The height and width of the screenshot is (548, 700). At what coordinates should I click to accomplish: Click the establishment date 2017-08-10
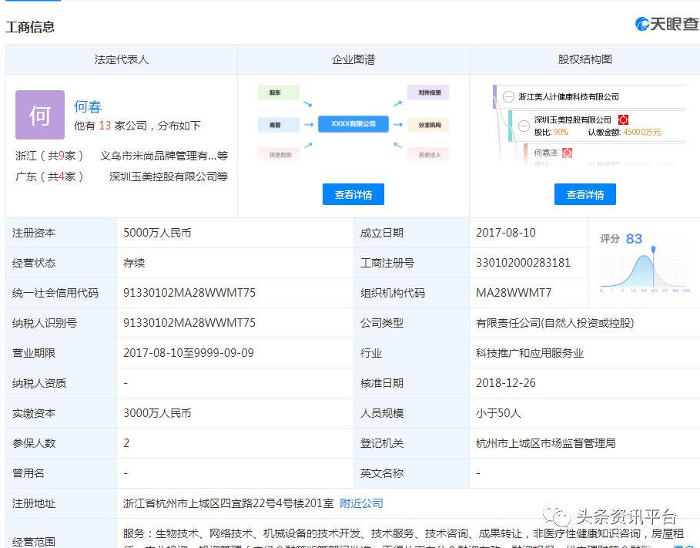pyautogui.click(x=505, y=233)
